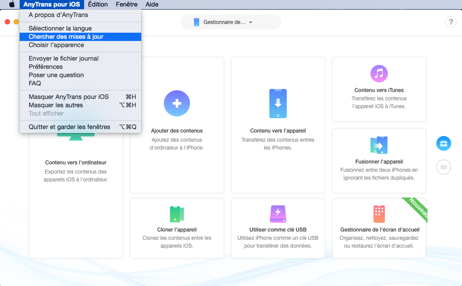Screen dimensions: 462x286
Task: Click description Organisez, nettoyez, sauvegardez
Action: click(x=379, y=242)
